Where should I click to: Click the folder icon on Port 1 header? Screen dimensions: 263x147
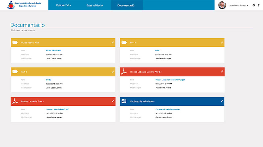(x=124, y=42)
